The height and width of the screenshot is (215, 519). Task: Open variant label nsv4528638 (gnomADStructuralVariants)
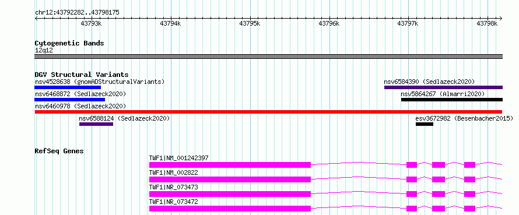coord(100,82)
